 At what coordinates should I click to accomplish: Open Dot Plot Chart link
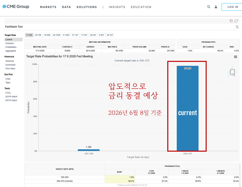[x=8, y=79]
